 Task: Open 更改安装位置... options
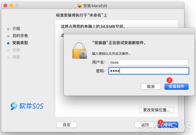[x=156, y=110]
